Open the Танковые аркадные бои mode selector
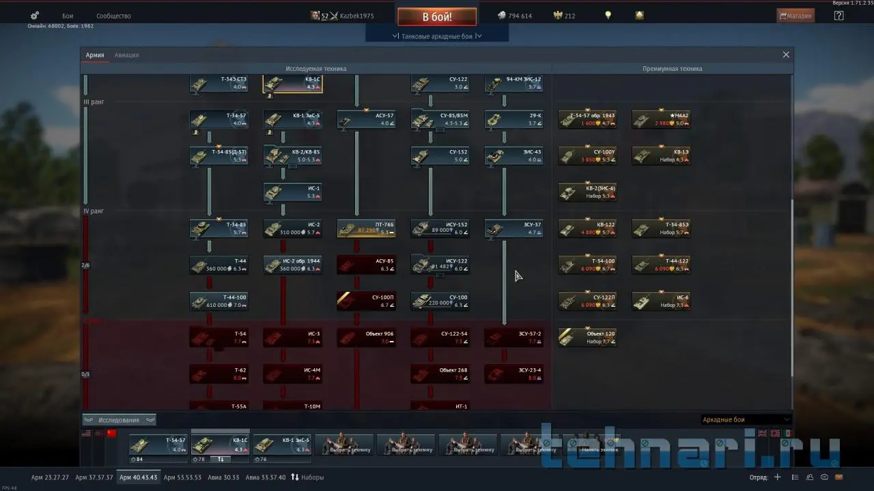Screen dimensions: 874x491 pyautogui.click(x=437, y=36)
